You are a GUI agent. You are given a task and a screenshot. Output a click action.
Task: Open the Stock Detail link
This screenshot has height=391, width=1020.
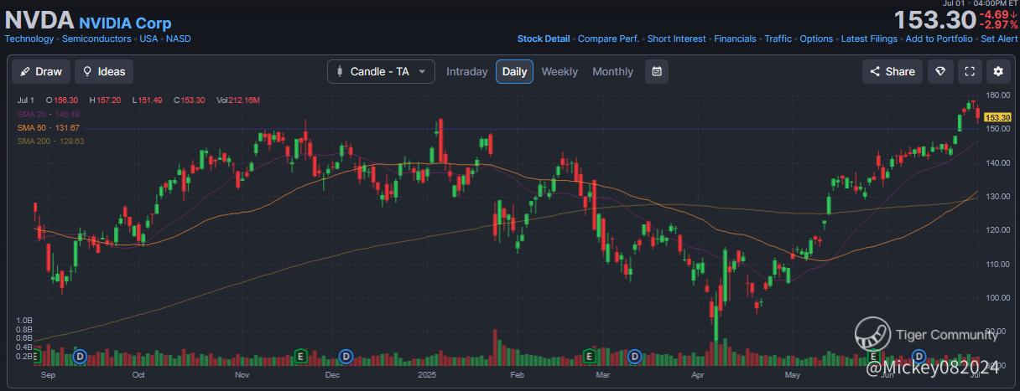[x=544, y=39]
